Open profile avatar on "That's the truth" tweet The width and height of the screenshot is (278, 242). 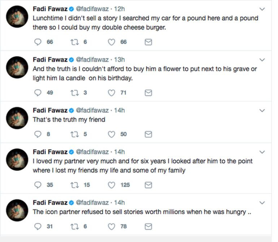point(17,118)
